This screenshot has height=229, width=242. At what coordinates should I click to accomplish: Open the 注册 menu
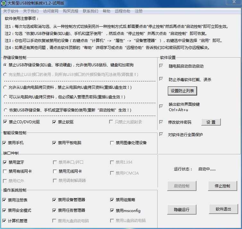[x=139, y=11]
